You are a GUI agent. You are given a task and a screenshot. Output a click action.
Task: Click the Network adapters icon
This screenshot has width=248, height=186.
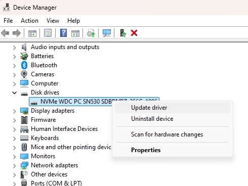pyautogui.click(x=24, y=165)
